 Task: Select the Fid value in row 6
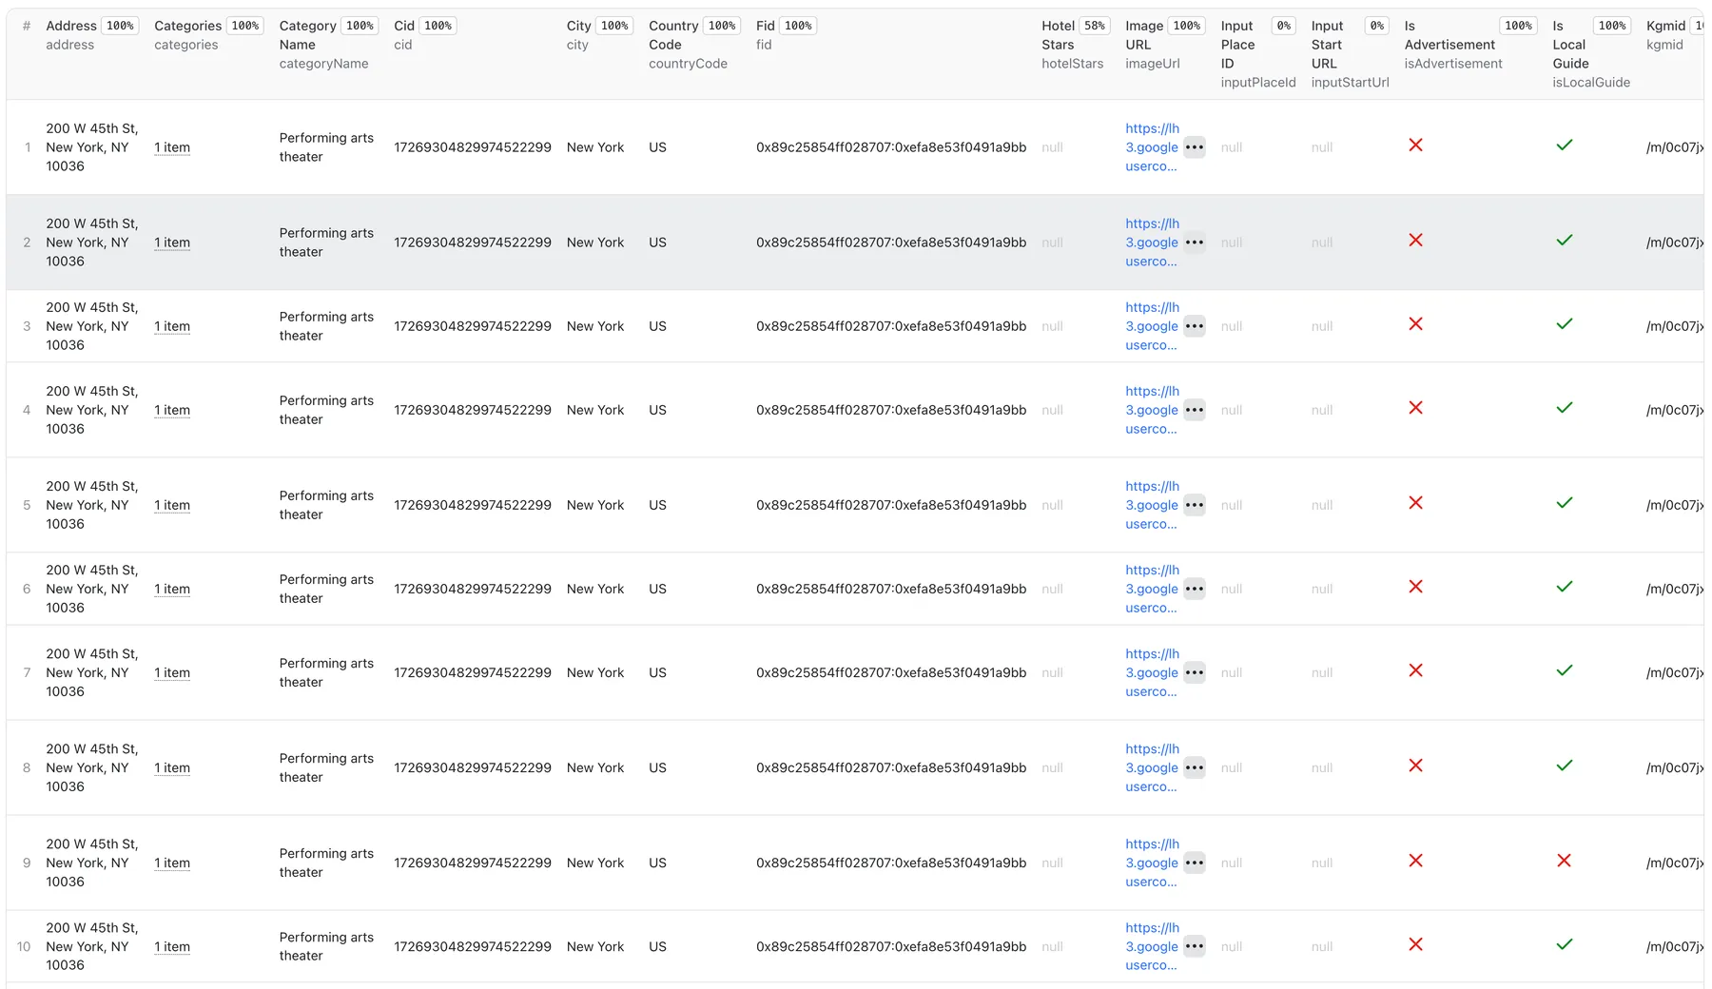click(x=891, y=589)
